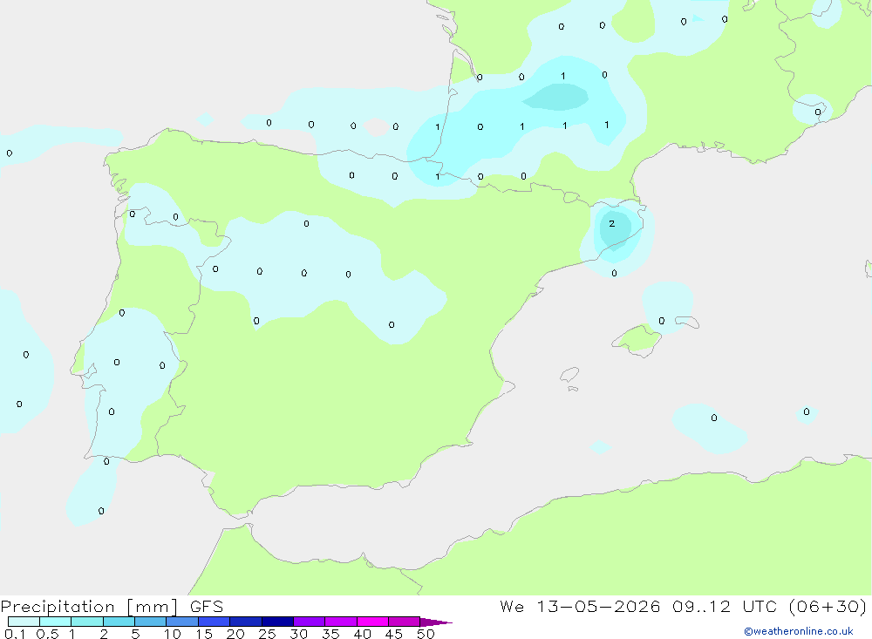Click the 50 mm legend tick label
872x639 pixels.
(426, 634)
